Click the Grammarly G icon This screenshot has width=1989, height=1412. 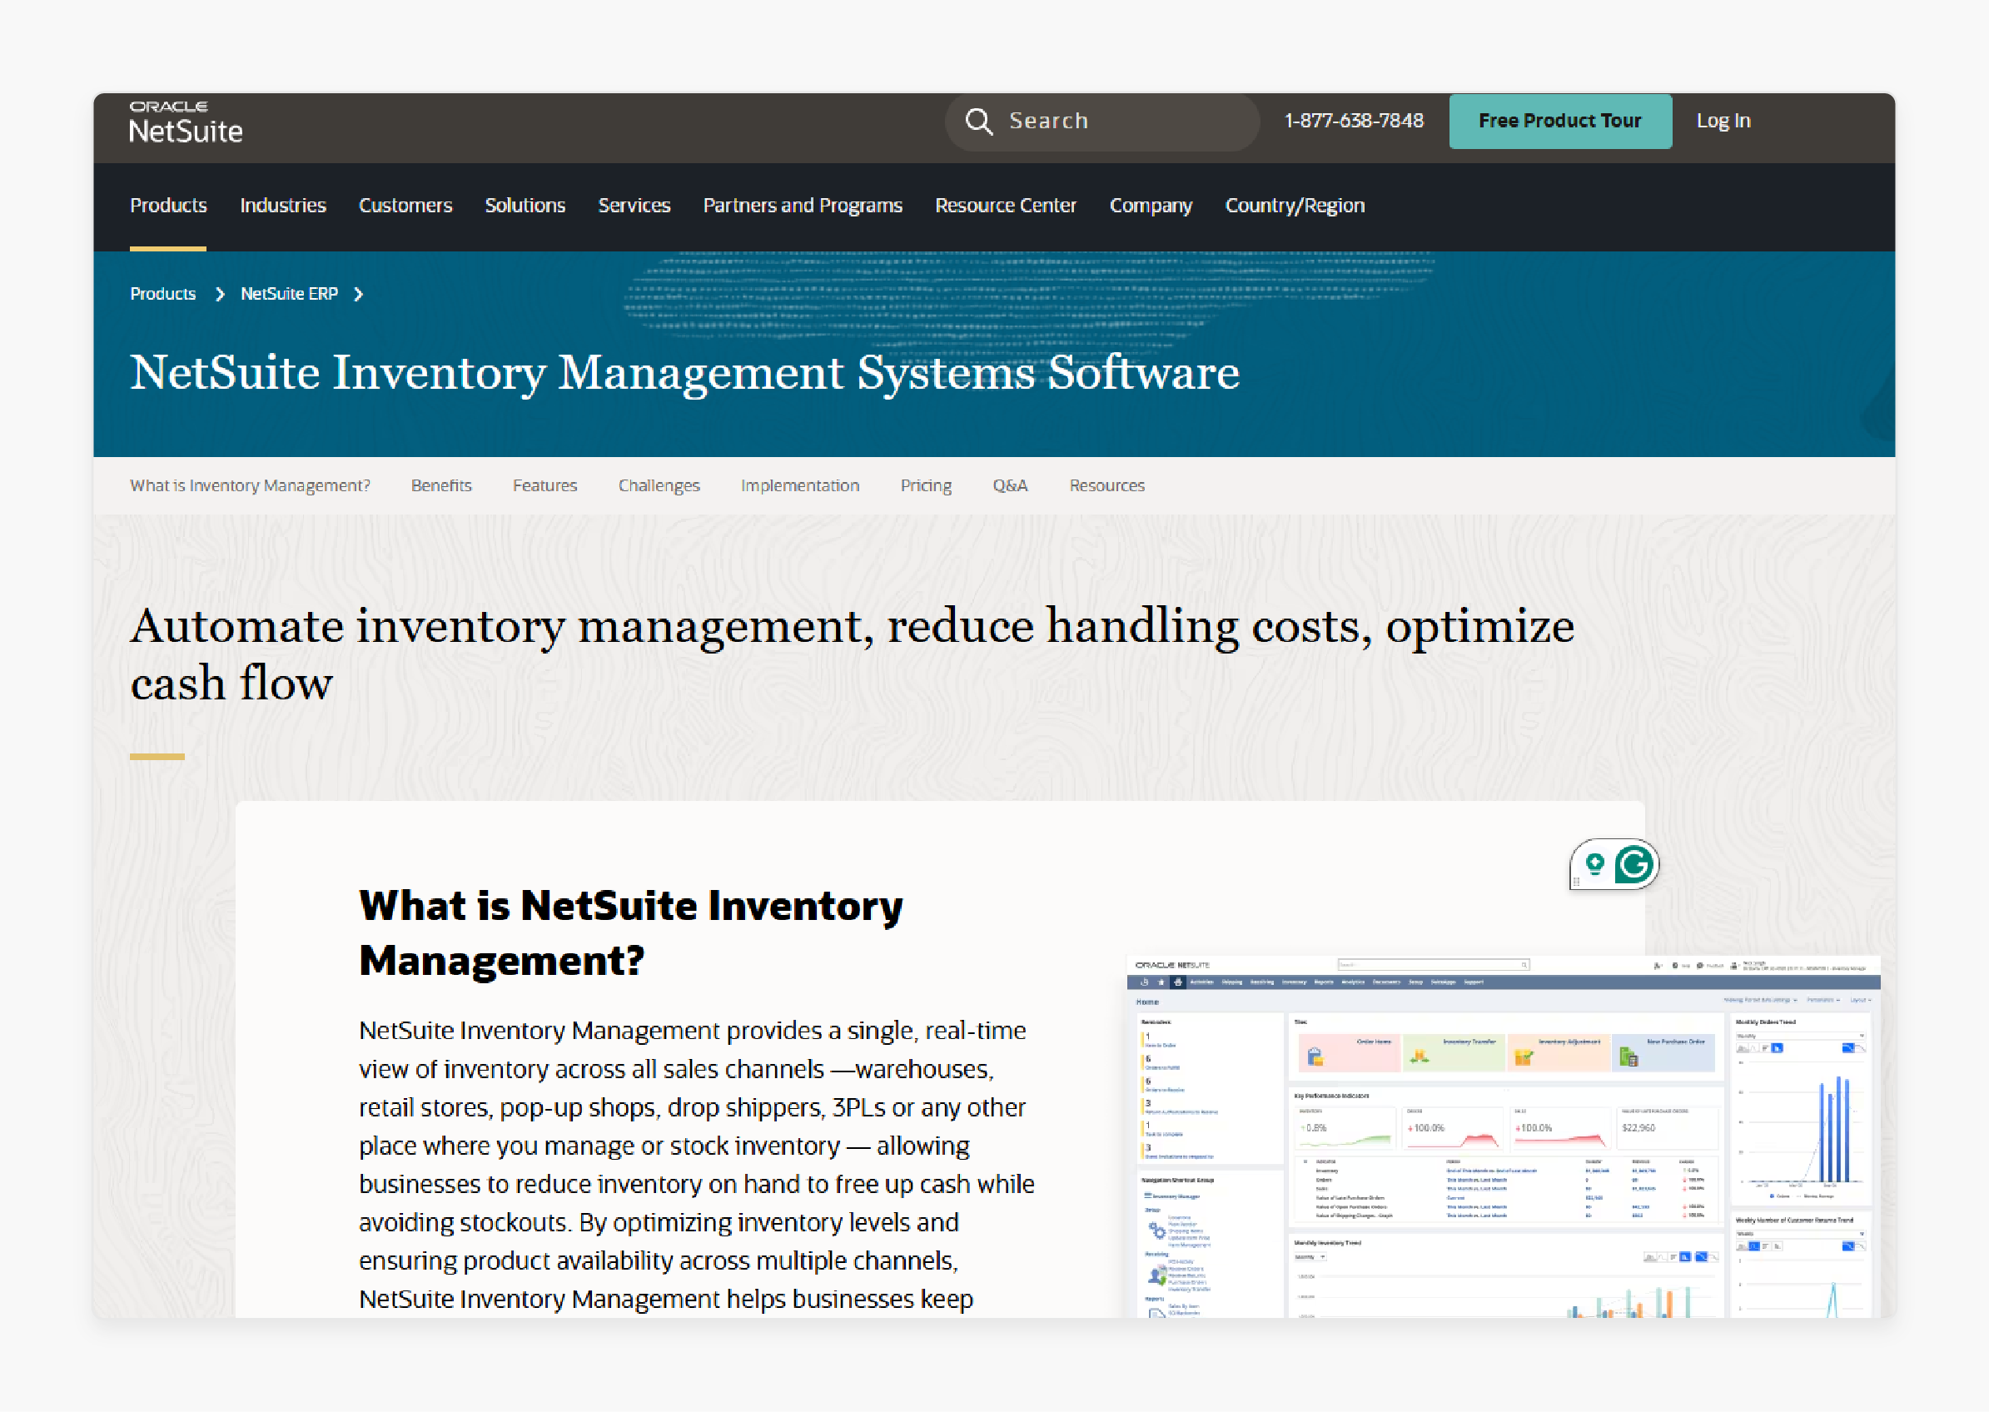(x=1633, y=865)
